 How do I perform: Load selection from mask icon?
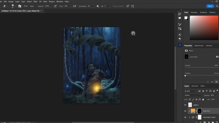click(208, 82)
